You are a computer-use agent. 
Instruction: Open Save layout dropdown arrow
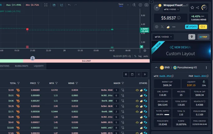coord(128,5)
